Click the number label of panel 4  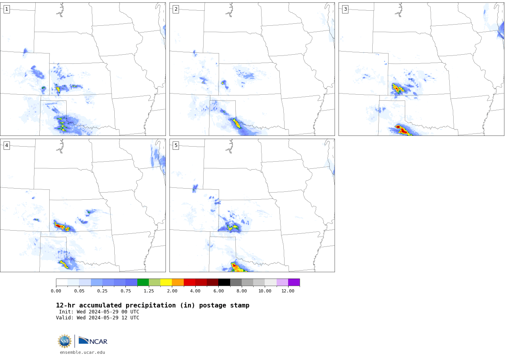coord(6,145)
